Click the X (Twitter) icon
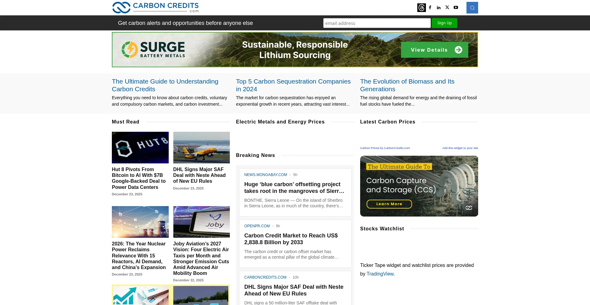 (447, 7)
